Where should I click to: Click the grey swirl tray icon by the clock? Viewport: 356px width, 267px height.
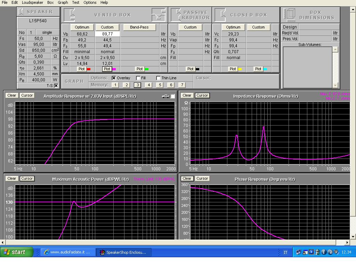coord(336,252)
